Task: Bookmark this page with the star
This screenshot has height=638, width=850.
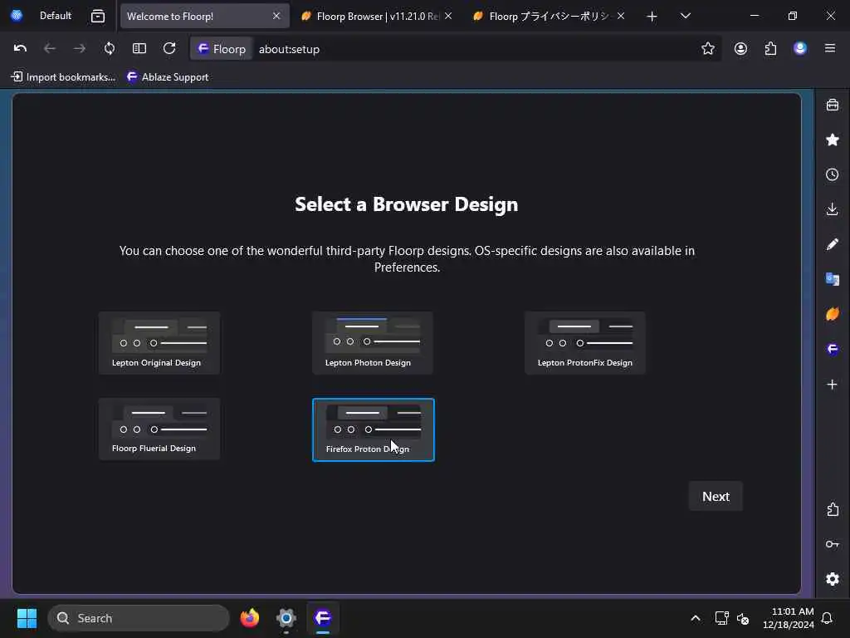Action: click(x=707, y=49)
